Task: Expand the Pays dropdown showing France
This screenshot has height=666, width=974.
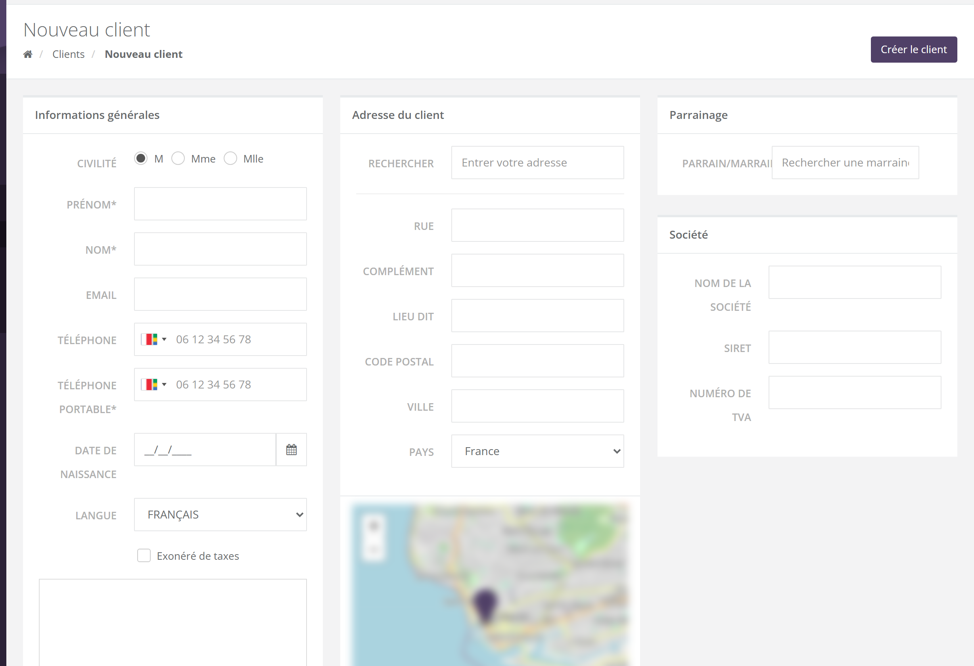Action: [x=537, y=451]
